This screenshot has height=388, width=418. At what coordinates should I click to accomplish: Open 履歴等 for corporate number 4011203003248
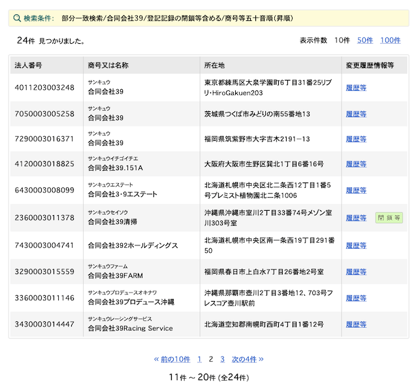pos(356,88)
